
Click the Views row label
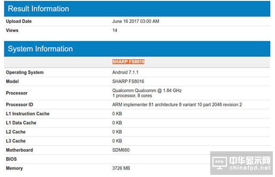click(x=12, y=30)
